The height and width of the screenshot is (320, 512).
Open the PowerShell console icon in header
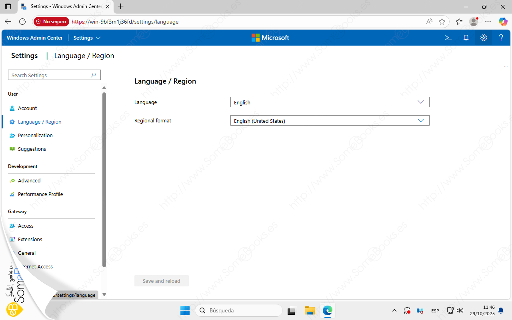coord(448,38)
